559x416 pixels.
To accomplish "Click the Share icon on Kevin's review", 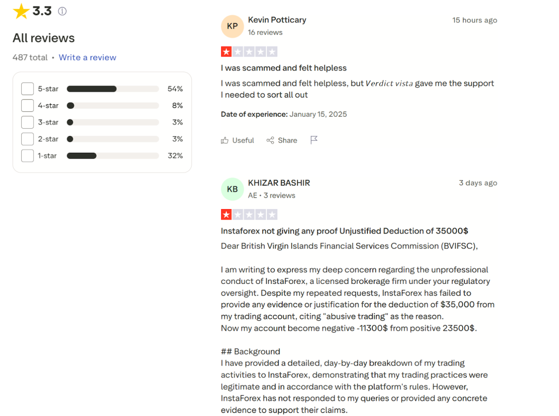I will point(270,140).
